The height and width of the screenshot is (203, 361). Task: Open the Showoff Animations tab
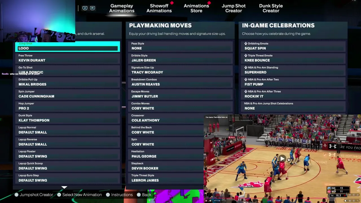159,8
